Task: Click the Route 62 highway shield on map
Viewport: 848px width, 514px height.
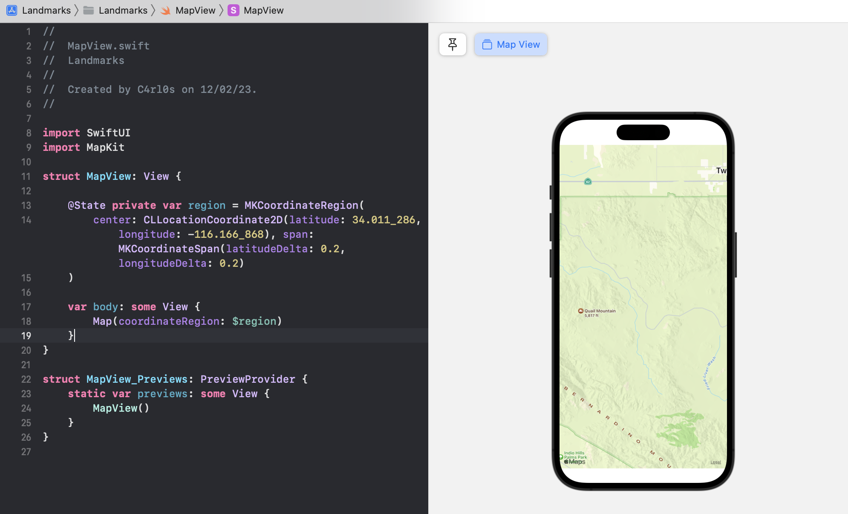Action: click(x=588, y=182)
